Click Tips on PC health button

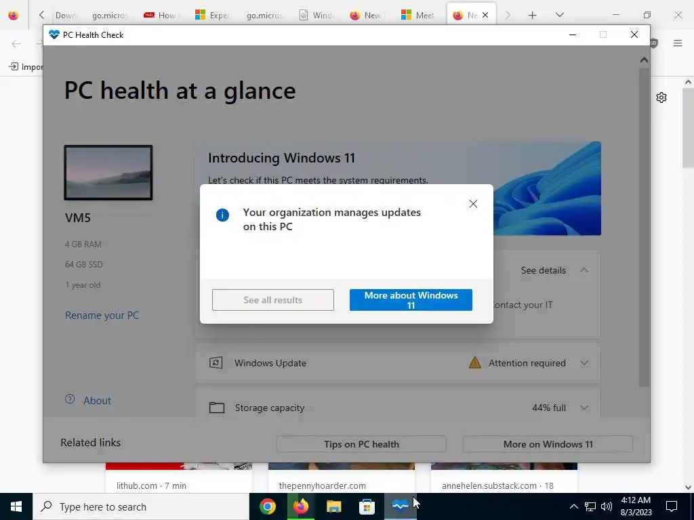click(x=361, y=444)
